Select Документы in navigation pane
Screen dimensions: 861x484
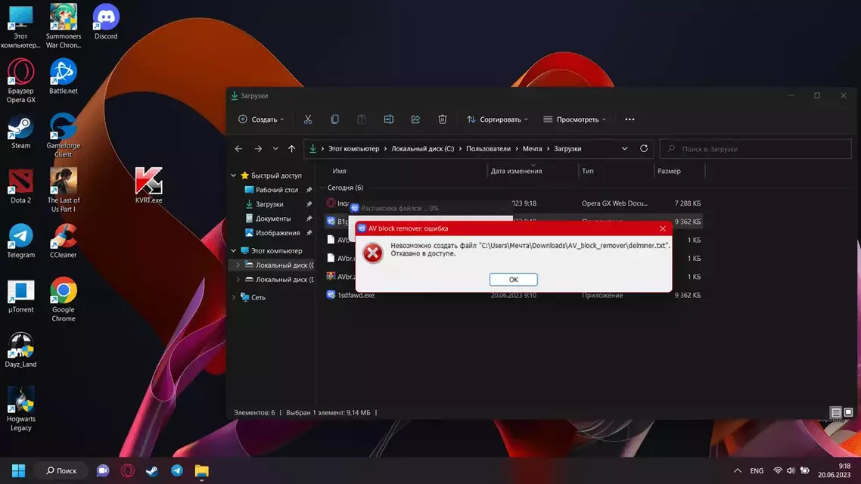272,219
